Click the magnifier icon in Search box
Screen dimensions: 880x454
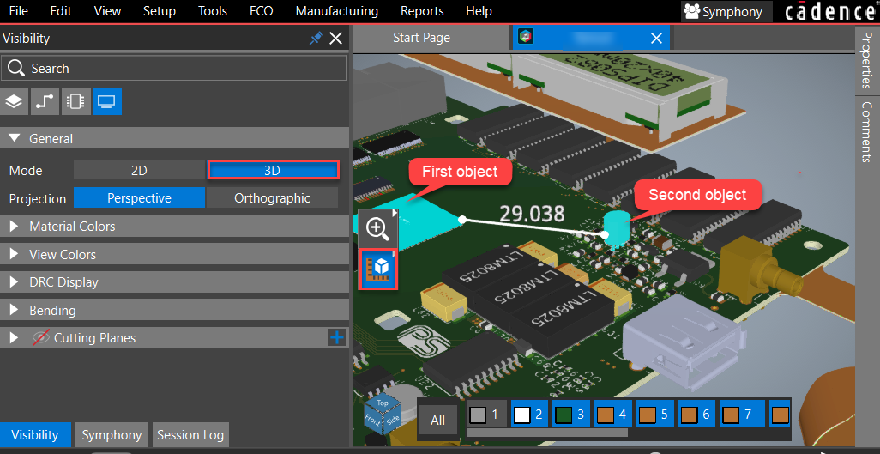coord(16,69)
